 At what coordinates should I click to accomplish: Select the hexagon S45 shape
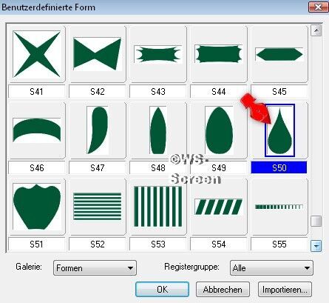pyautogui.click(x=279, y=54)
